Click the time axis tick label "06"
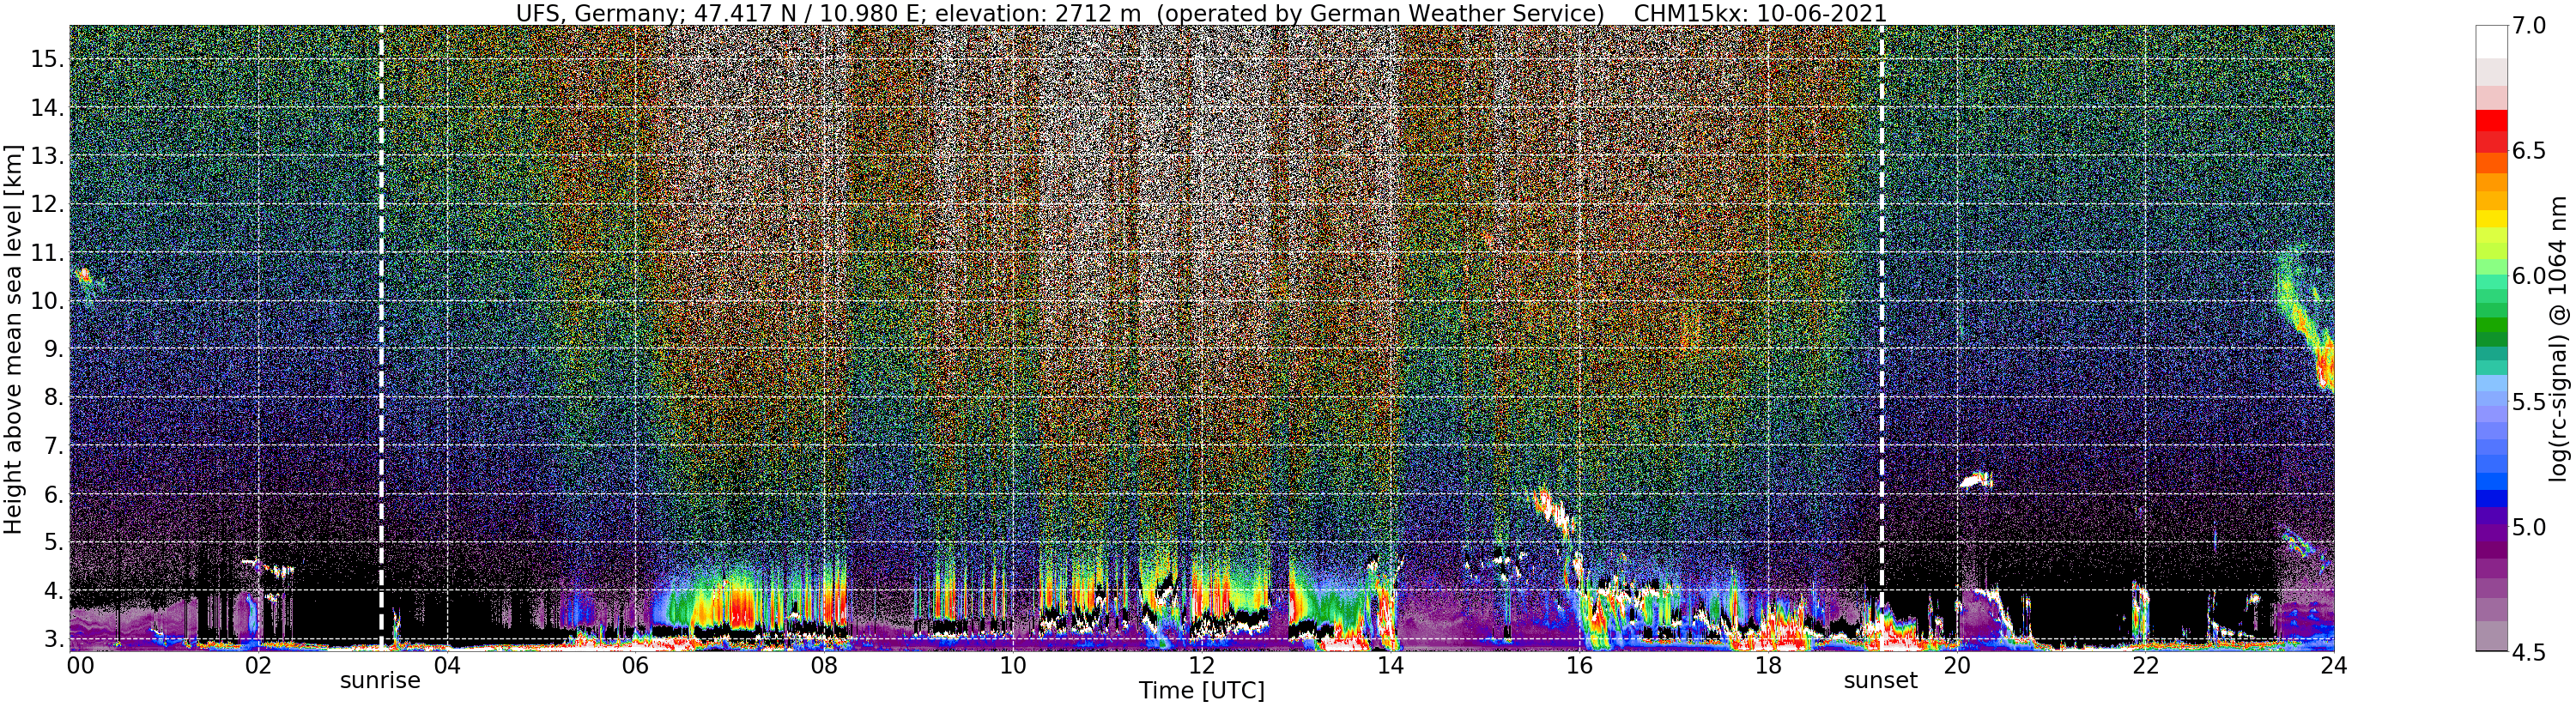This screenshot has width=2576, height=707. point(635,666)
